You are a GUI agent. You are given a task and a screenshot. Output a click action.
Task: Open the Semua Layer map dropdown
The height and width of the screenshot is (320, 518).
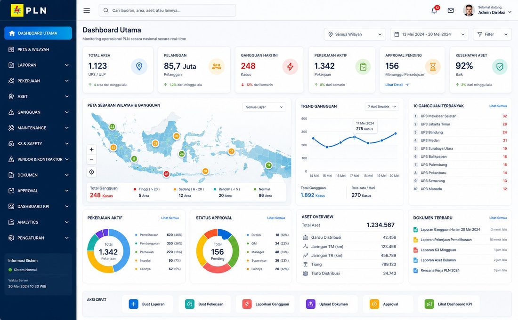(264, 107)
